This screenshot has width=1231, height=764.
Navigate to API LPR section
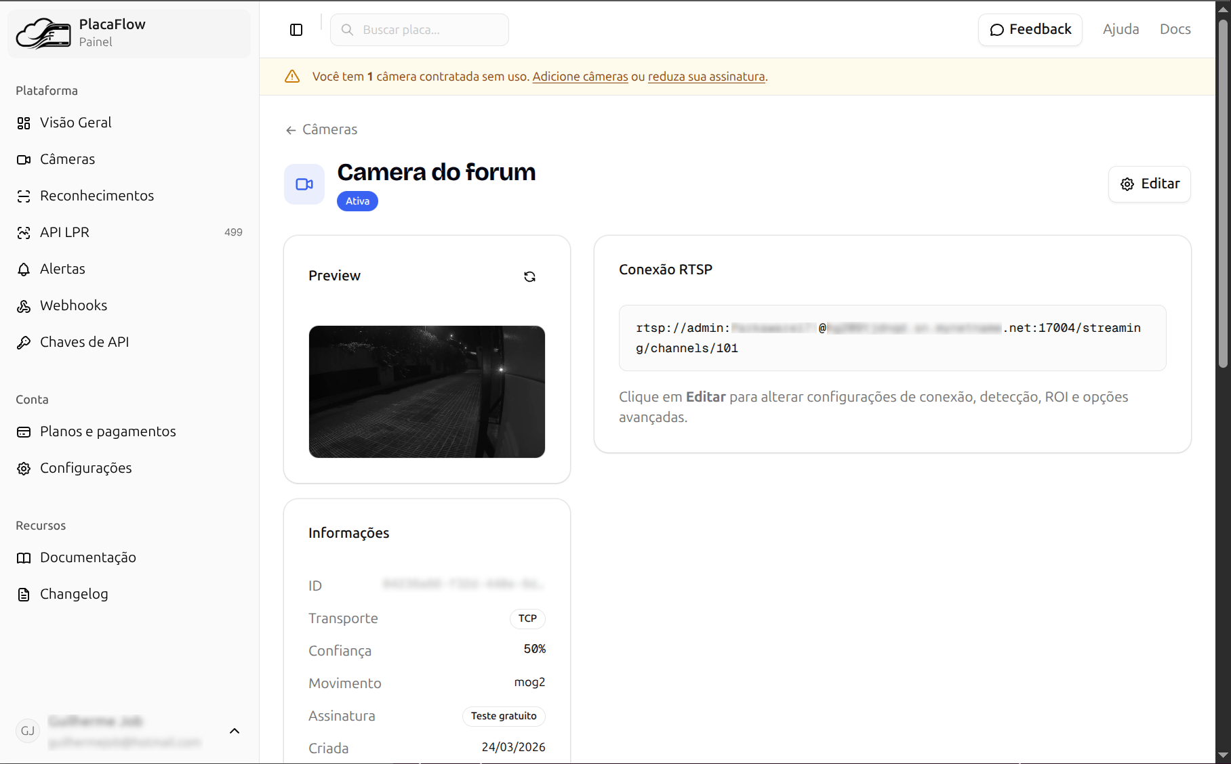tap(64, 232)
